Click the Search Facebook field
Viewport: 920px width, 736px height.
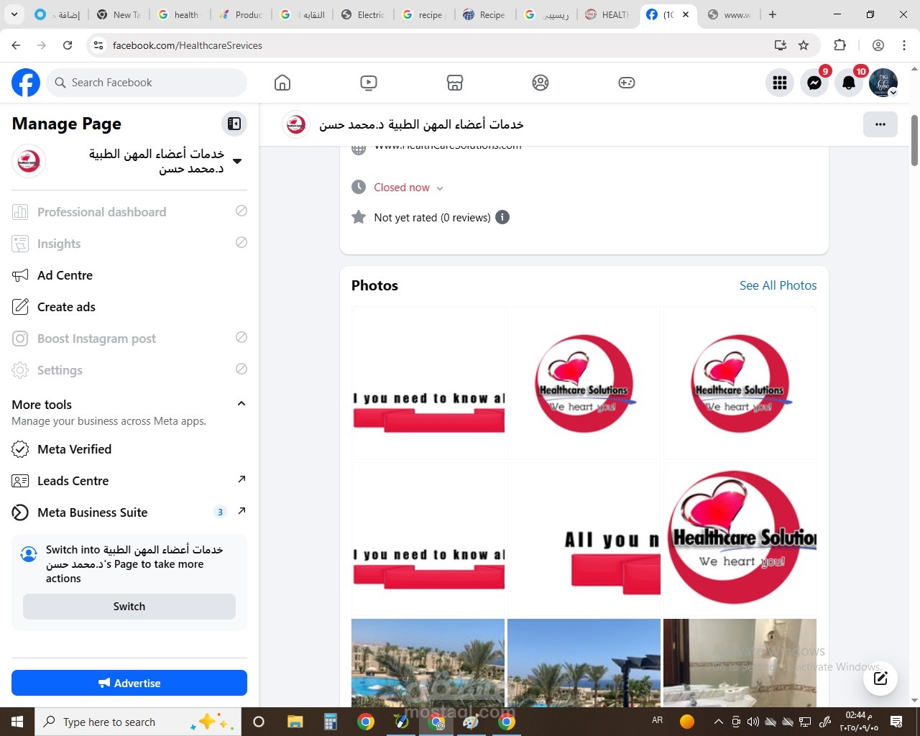pos(147,83)
